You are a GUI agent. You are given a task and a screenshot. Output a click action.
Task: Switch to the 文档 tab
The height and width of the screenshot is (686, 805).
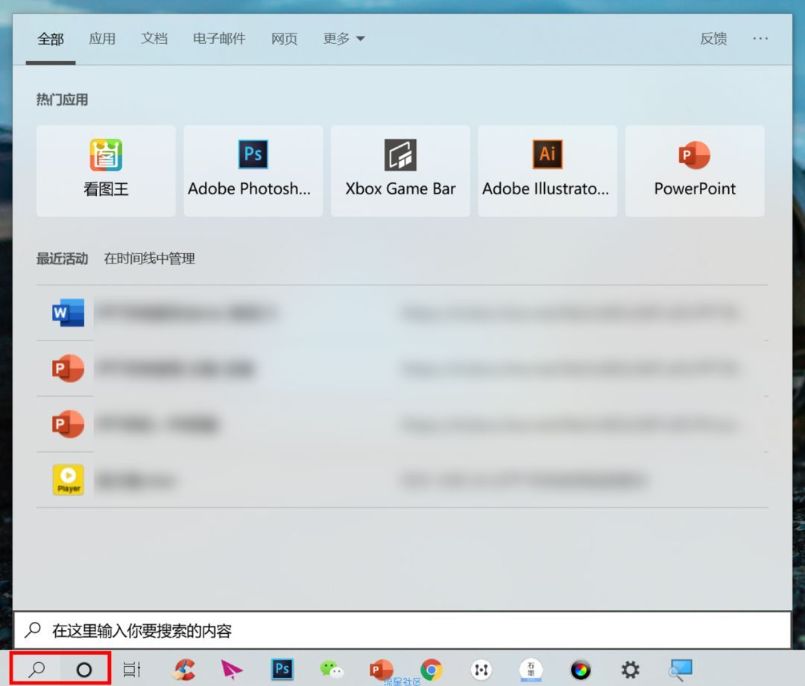point(154,39)
